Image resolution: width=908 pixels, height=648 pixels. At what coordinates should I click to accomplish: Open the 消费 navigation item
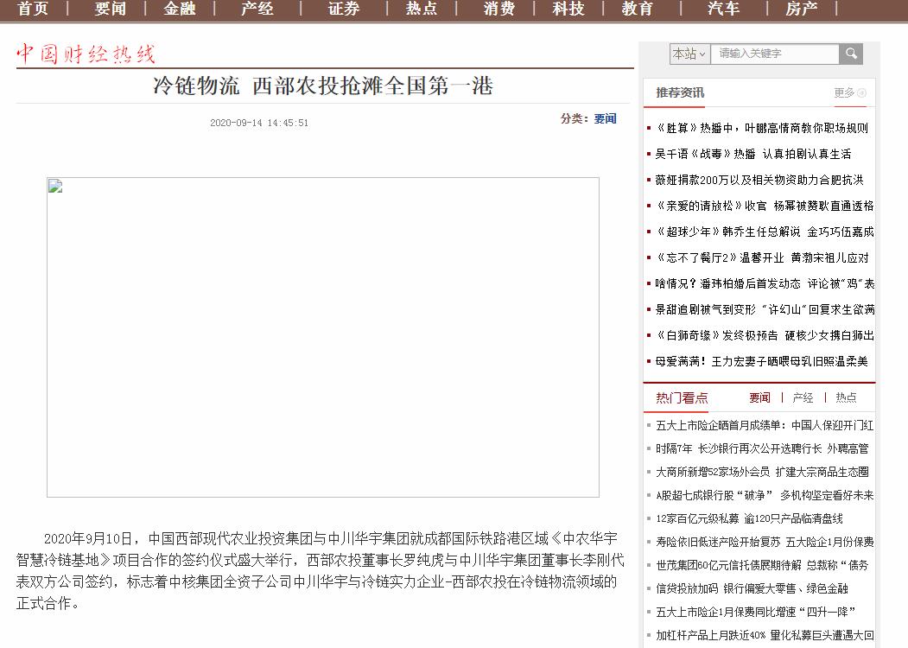[499, 9]
